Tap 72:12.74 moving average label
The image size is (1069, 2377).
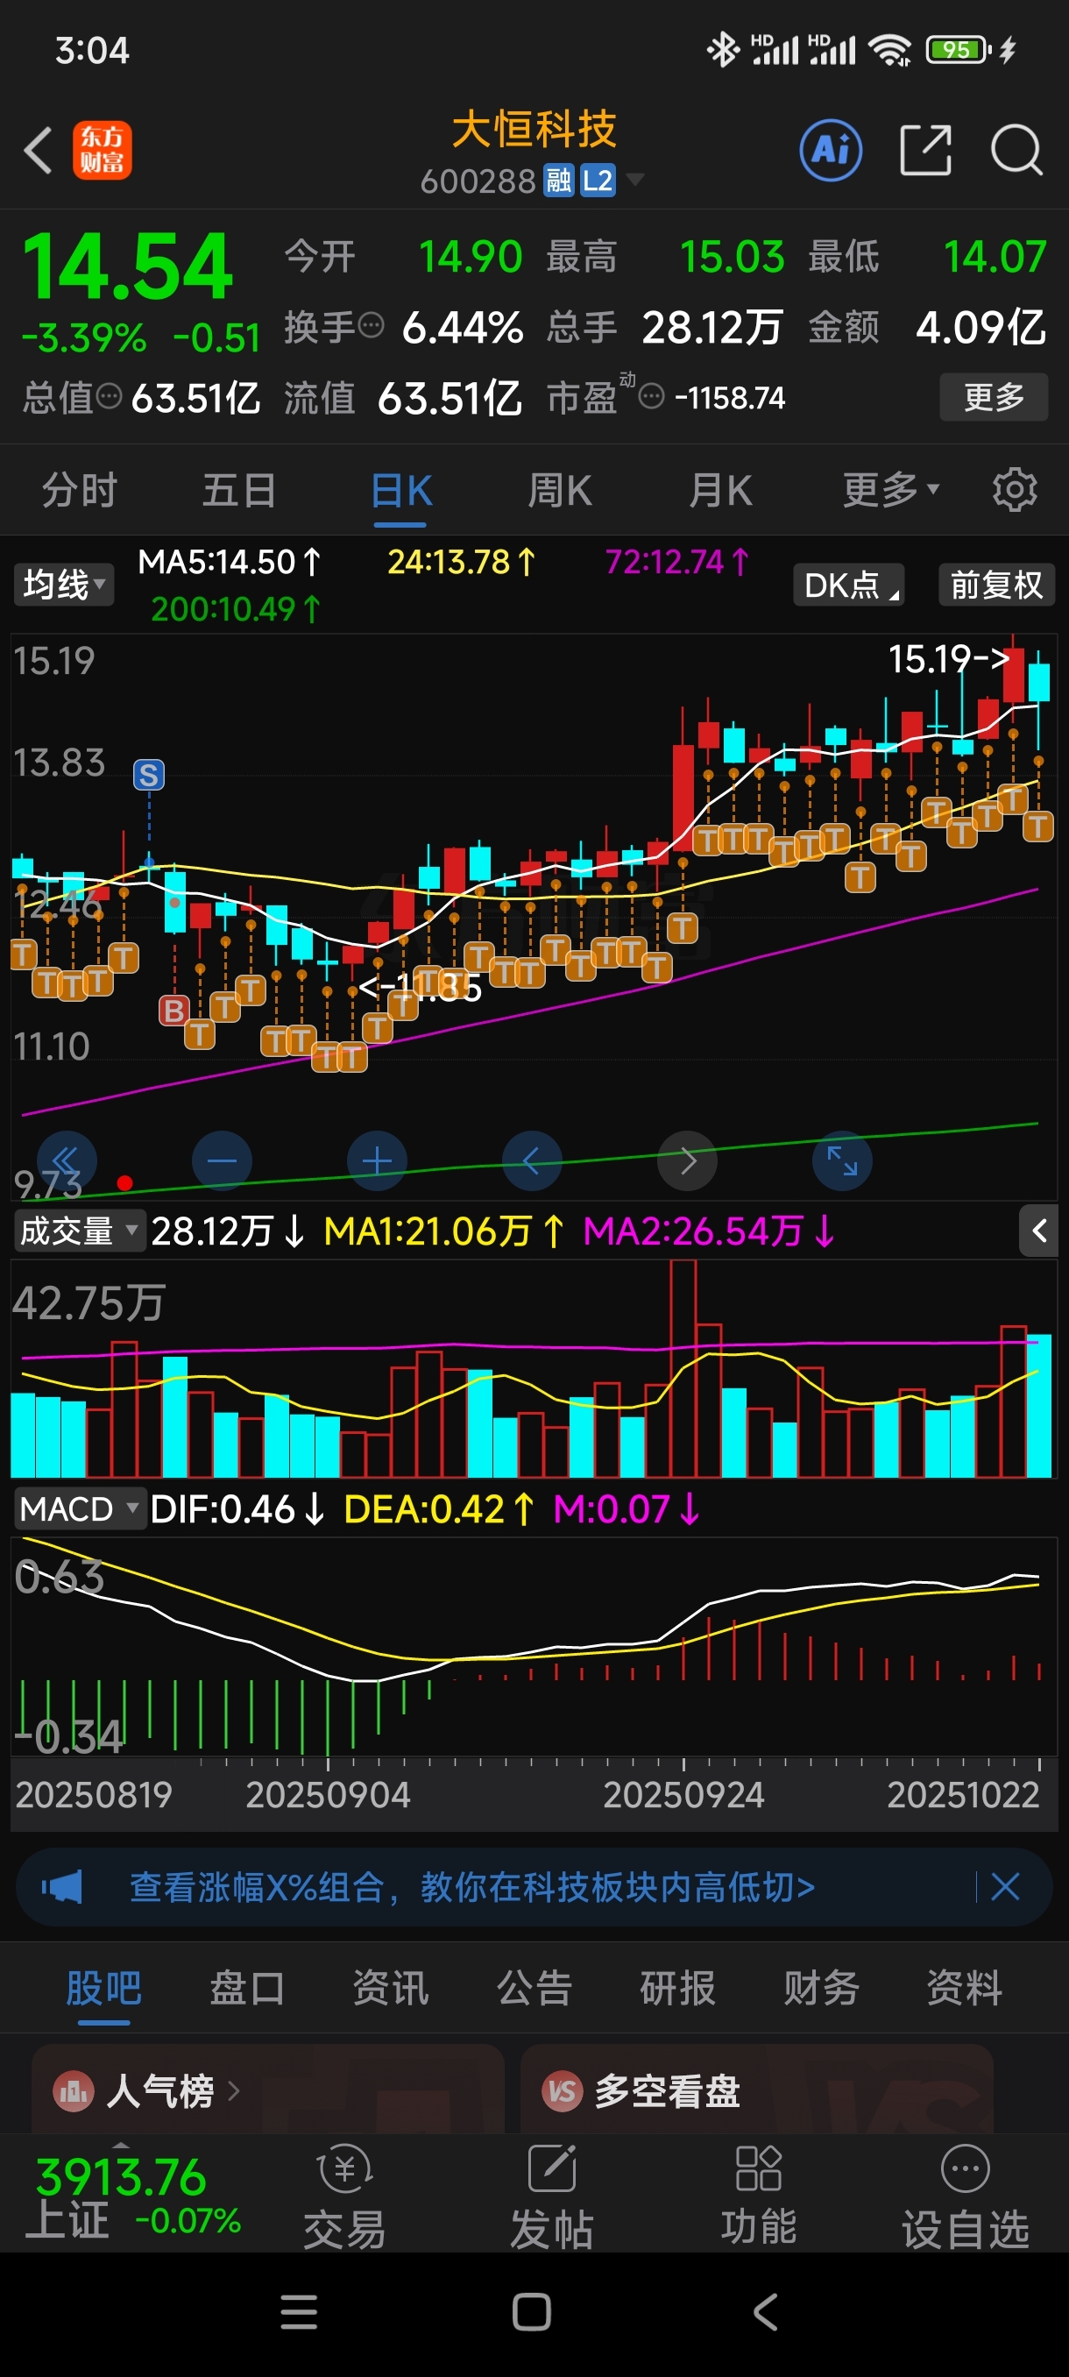point(677,562)
